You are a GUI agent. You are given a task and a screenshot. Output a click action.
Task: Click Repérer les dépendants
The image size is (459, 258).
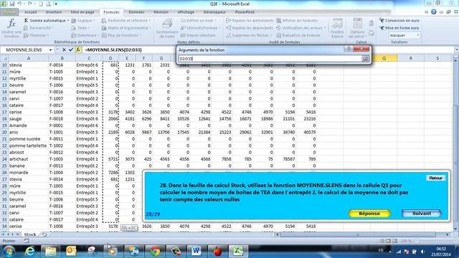click(x=250, y=28)
